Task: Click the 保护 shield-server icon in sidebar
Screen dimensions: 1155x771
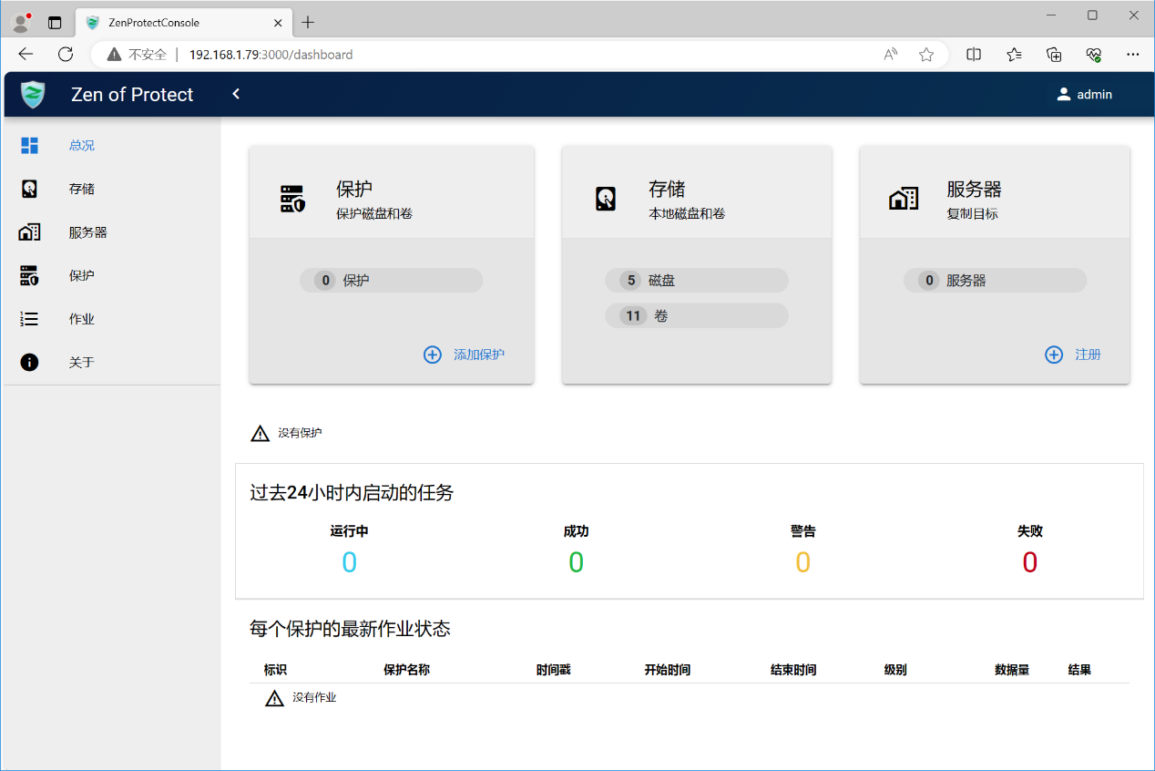Action: tap(30, 275)
